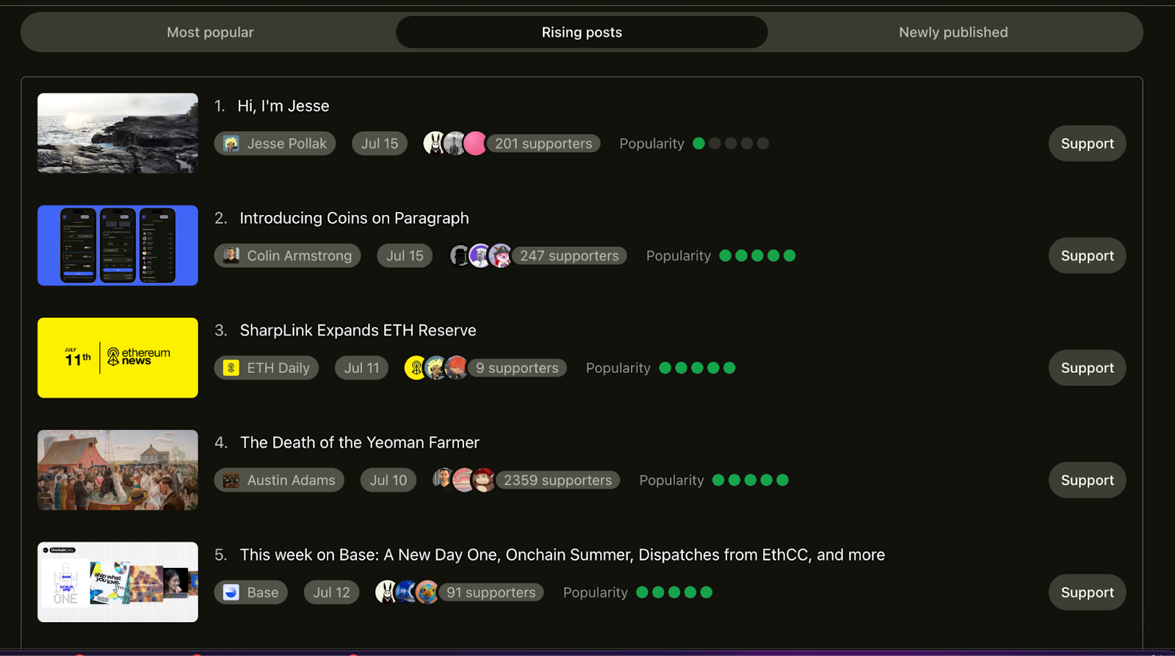Open the Hi, I'm Jesse post thumbnail

[x=117, y=133]
